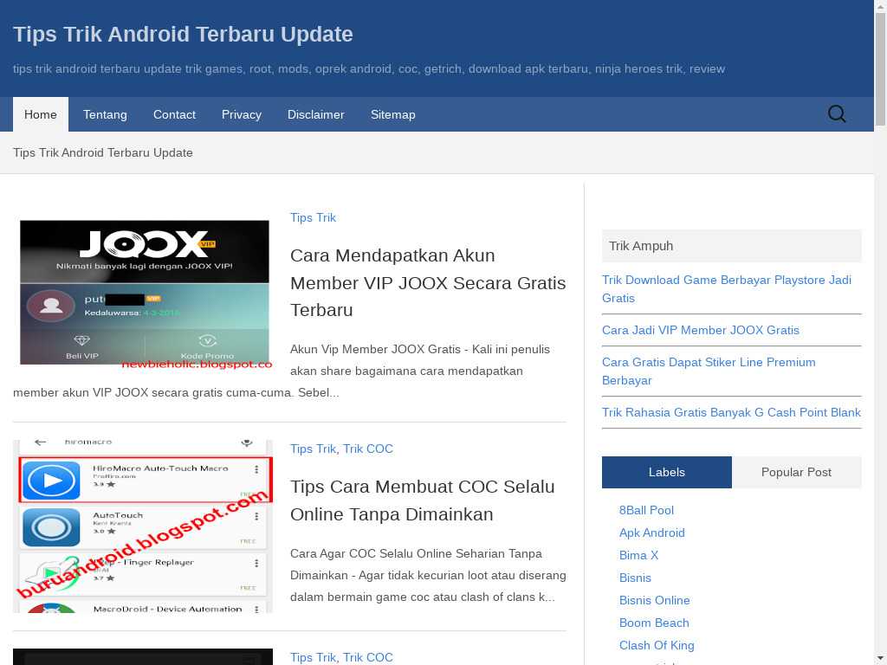This screenshot has height=665, width=887.
Task: Select the Bisnis label
Action: [x=635, y=578]
